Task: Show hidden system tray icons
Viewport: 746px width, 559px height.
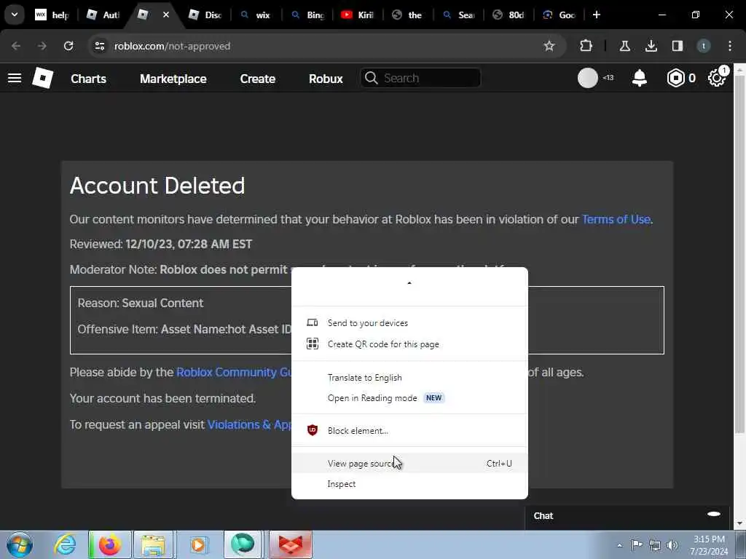Action: (619, 545)
